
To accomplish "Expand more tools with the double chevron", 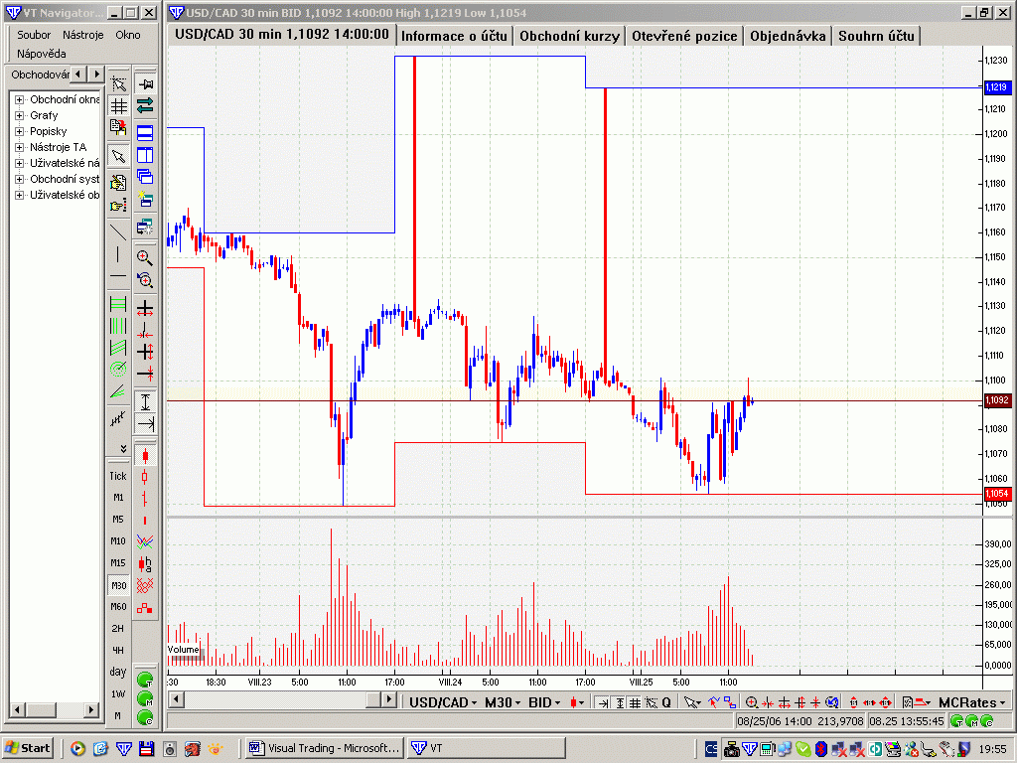I will [123, 448].
